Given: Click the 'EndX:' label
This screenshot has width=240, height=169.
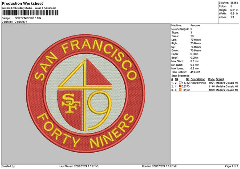Looking at the screenshot, I should pos(175,54).
